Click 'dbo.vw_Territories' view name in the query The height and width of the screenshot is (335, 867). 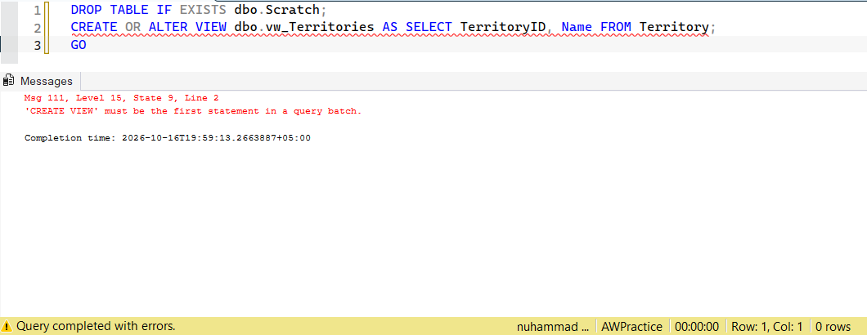point(304,27)
